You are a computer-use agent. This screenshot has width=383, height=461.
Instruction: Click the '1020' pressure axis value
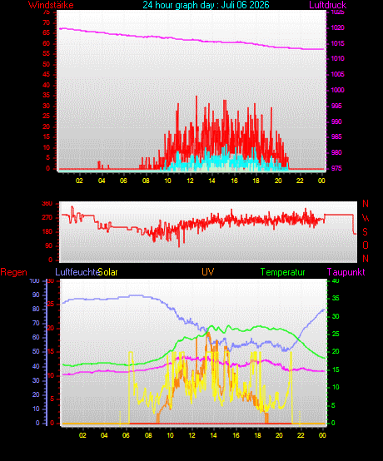coord(337,27)
